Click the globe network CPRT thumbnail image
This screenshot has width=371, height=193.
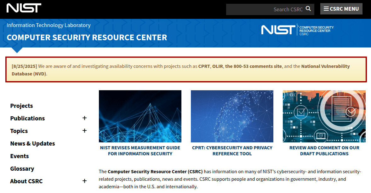[x=232, y=116]
